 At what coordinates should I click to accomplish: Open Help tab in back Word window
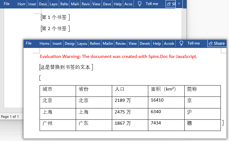(117, 4)
